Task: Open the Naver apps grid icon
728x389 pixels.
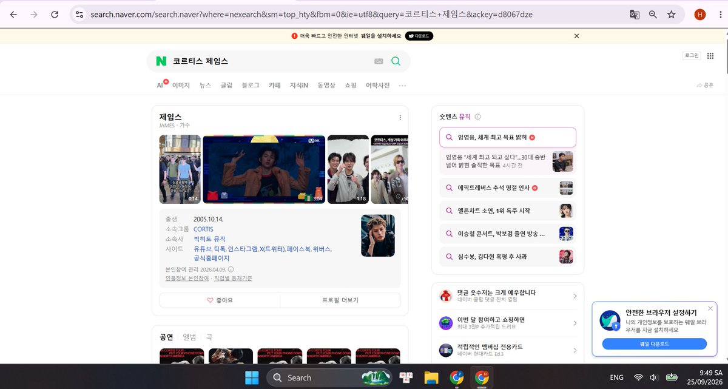Action: point(710,56)
